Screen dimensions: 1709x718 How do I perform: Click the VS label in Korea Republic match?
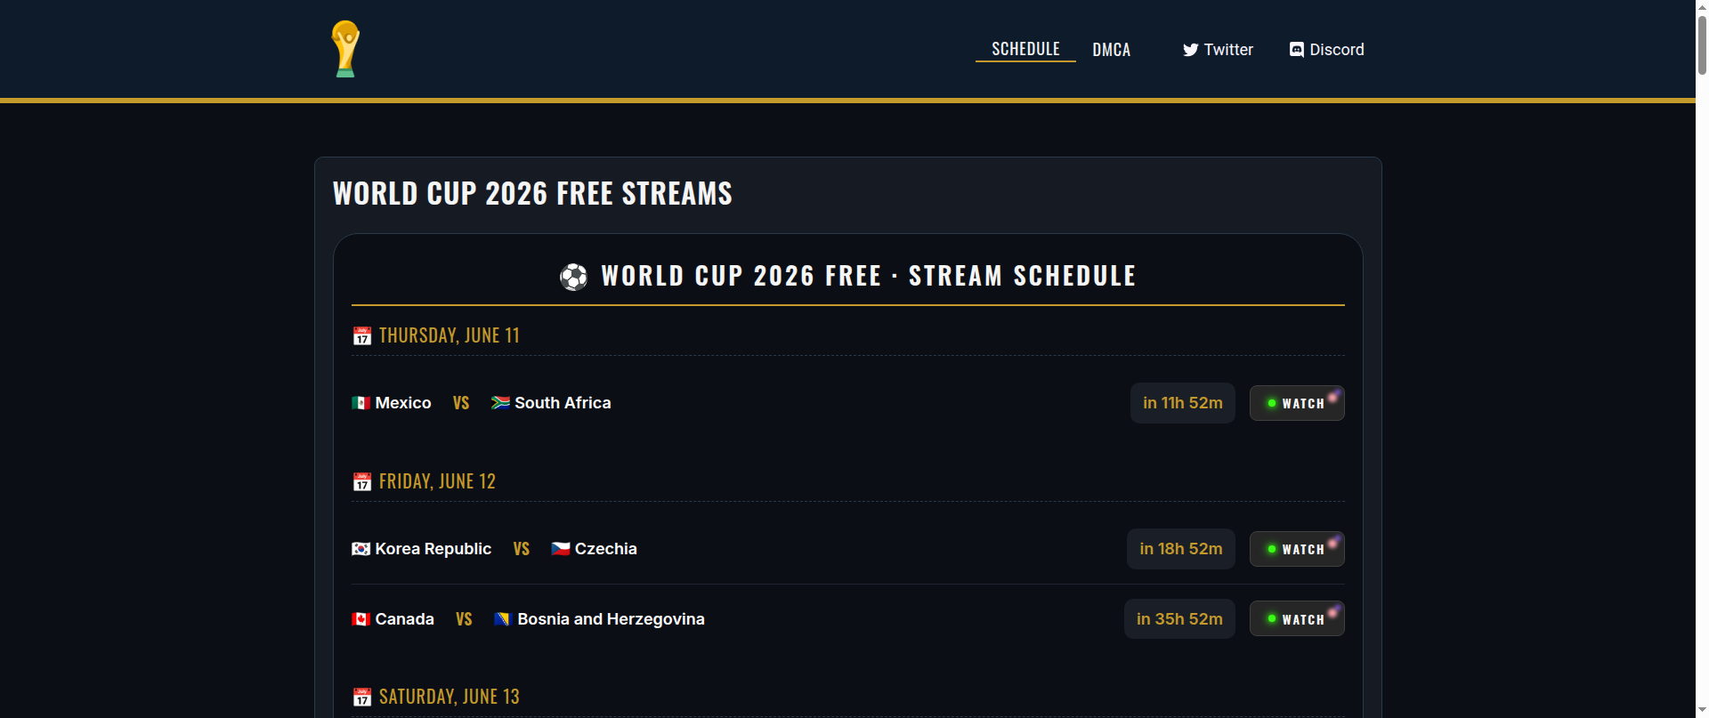pos(522,549)
